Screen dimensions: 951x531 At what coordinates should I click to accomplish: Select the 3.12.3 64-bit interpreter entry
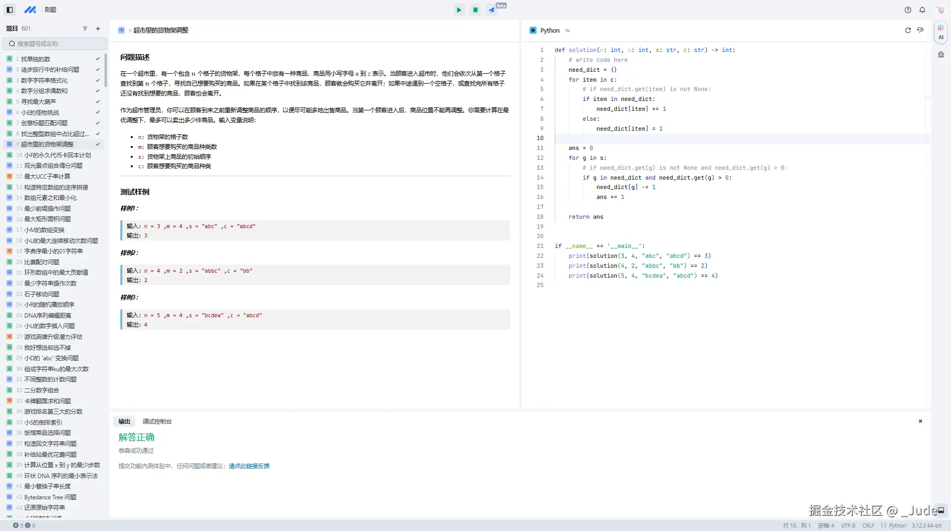927,526
